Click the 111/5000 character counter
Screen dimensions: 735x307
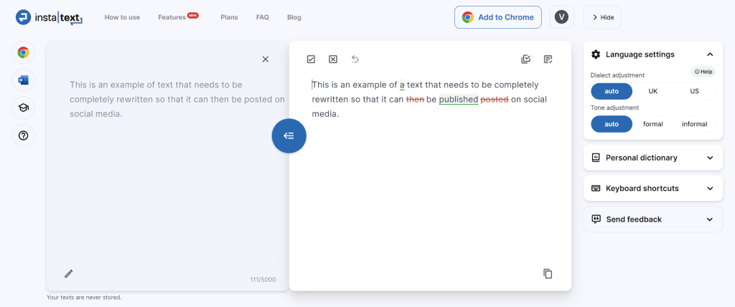(263, 280)
